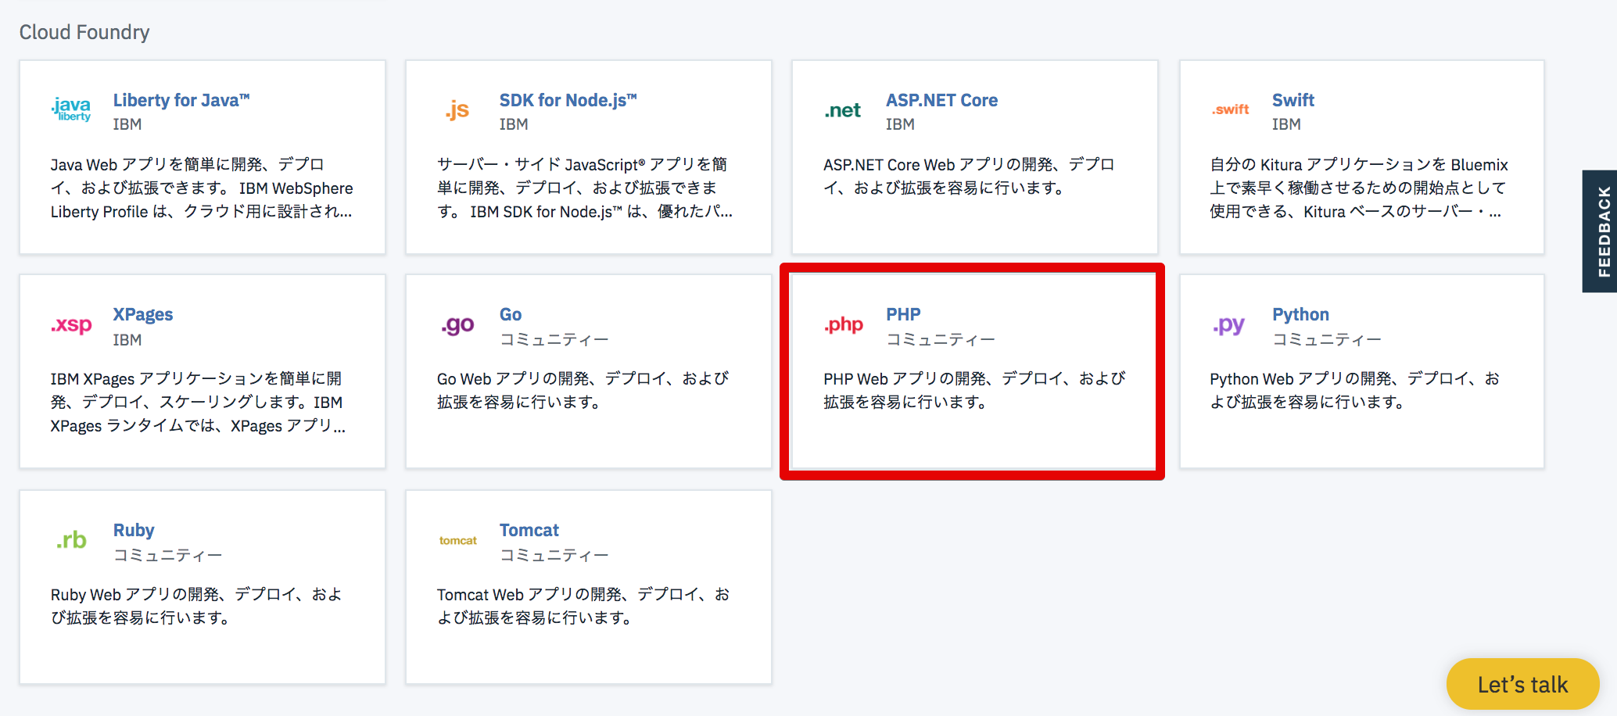The width and height of the screenshot is (1617, 716).
Task: Click コミュニティー label under Python
Action: (1327, 340)
